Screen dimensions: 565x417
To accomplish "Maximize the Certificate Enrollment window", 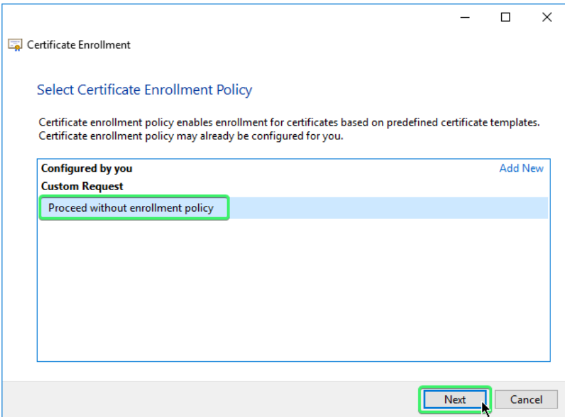I will pyautogui.click(x=506, y=17).
